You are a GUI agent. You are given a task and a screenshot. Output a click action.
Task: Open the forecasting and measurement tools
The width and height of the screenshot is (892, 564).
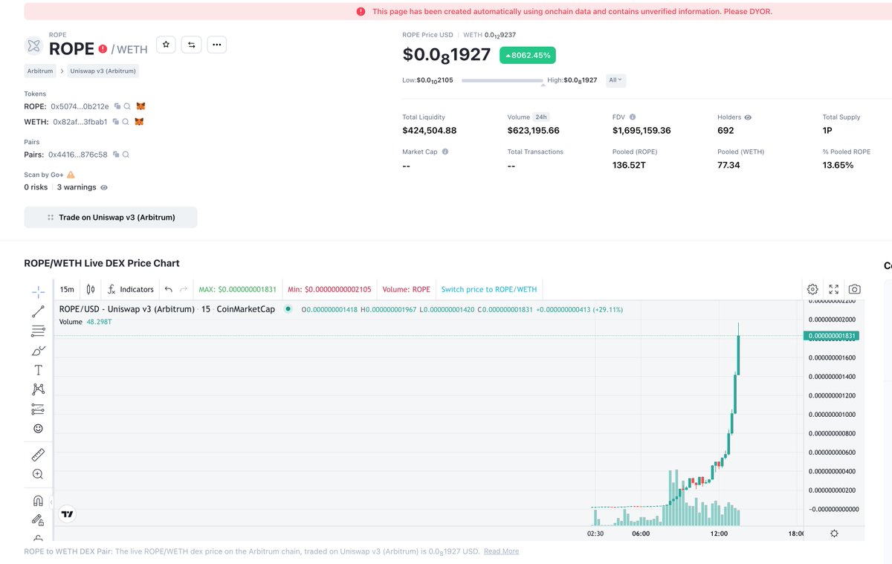[x=38, y=409]
